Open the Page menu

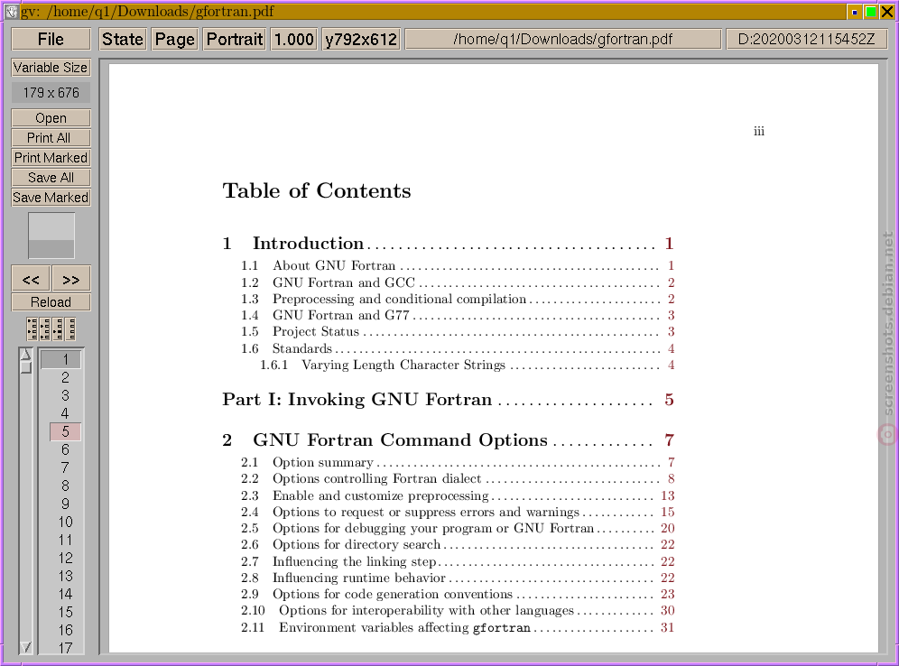click(175, 39)
